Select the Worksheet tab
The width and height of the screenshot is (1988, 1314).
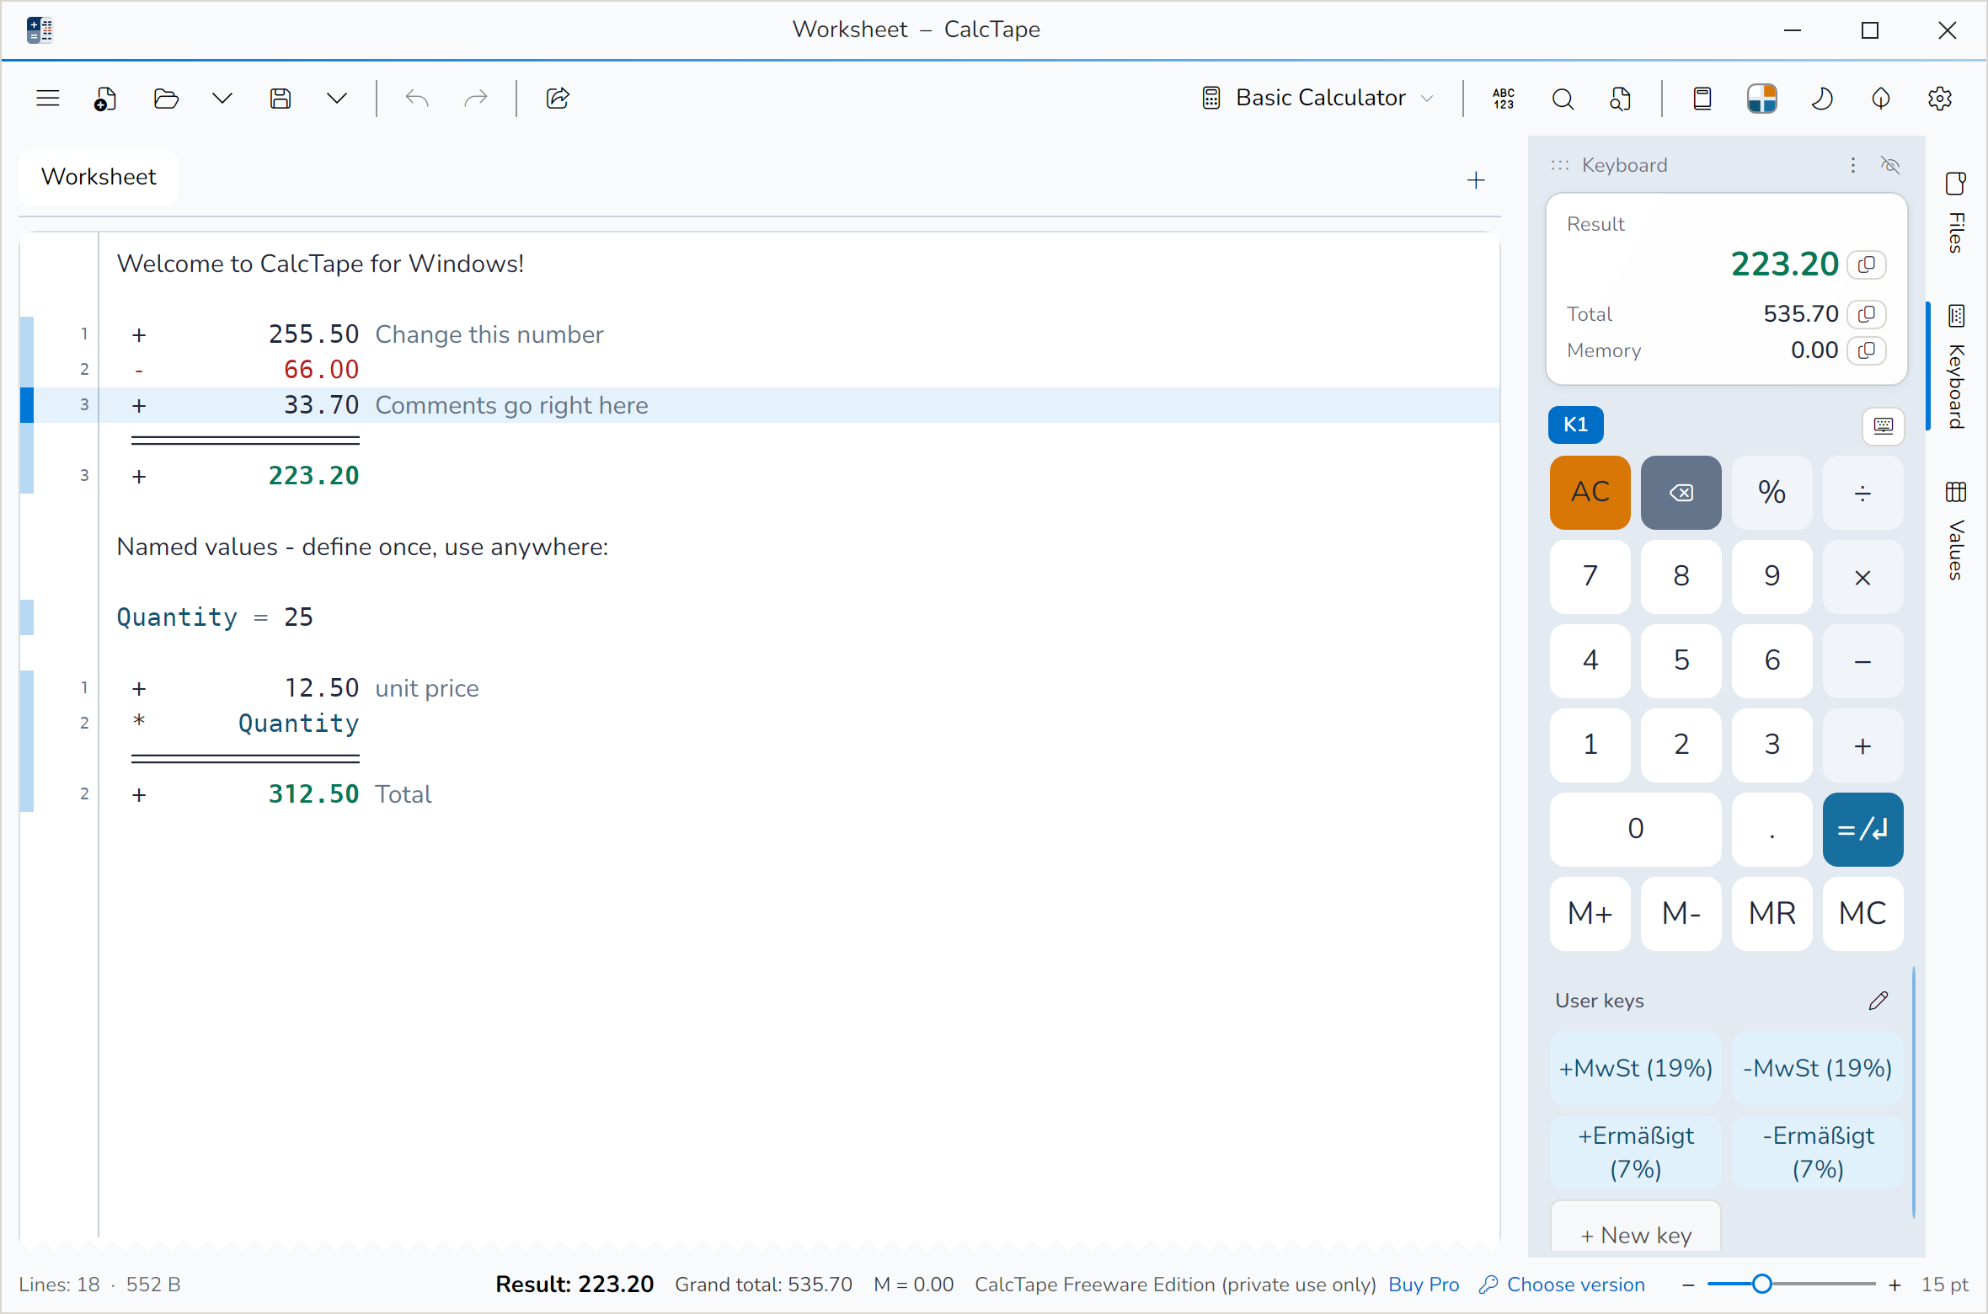tap(99, 177)
